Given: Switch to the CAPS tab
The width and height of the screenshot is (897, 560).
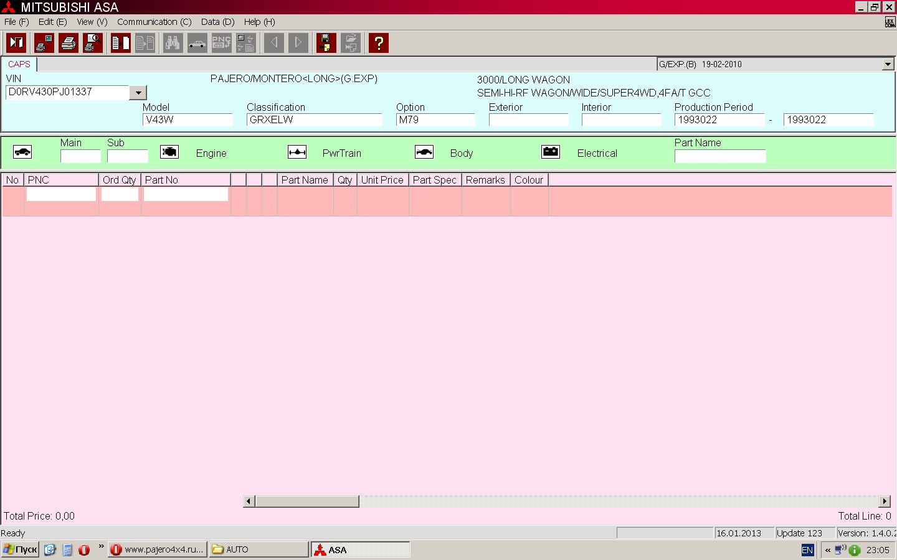Looking at the screenshot, I should (19, 64).
